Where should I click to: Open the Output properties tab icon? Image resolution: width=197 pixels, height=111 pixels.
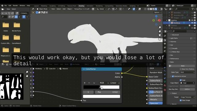click(165, 44)
